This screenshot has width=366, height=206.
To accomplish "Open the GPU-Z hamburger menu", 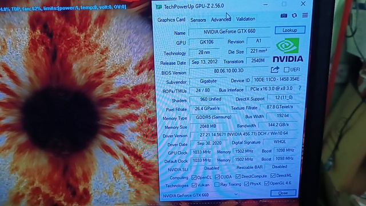I will (305, 15).
